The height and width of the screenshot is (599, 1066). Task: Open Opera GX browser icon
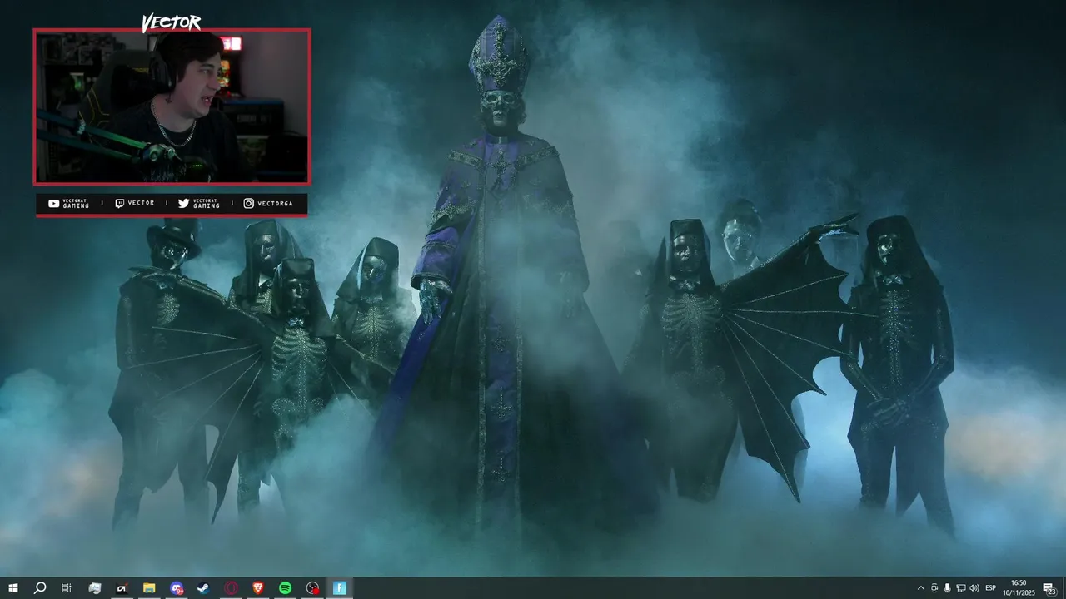tap(231, 588)
